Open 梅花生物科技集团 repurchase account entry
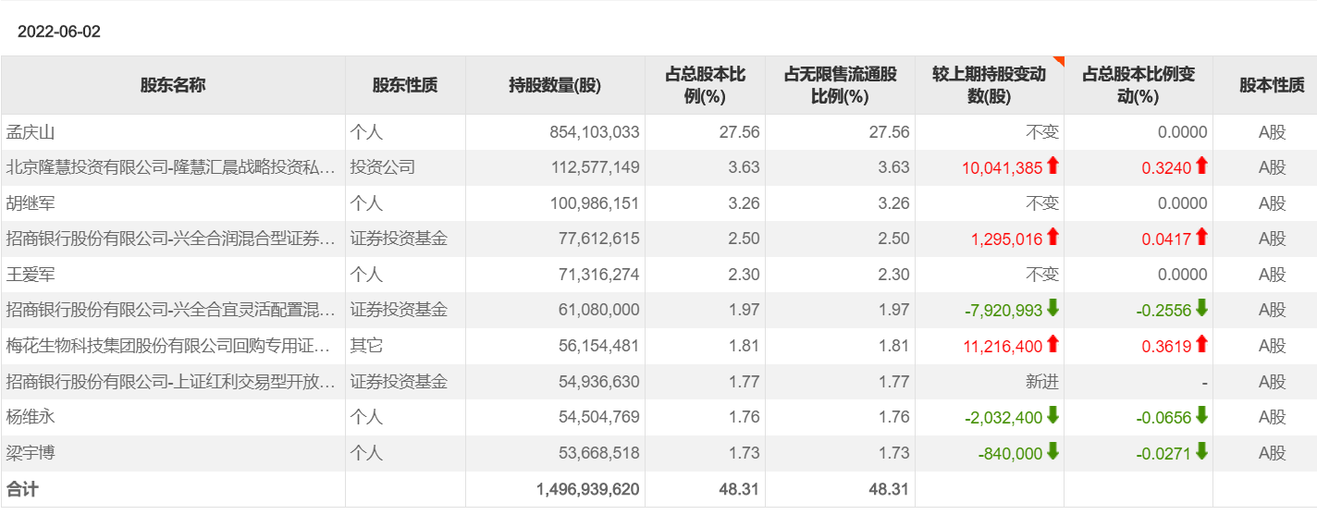This screenshot has width=1317, height=515. [x=168, y=346]
